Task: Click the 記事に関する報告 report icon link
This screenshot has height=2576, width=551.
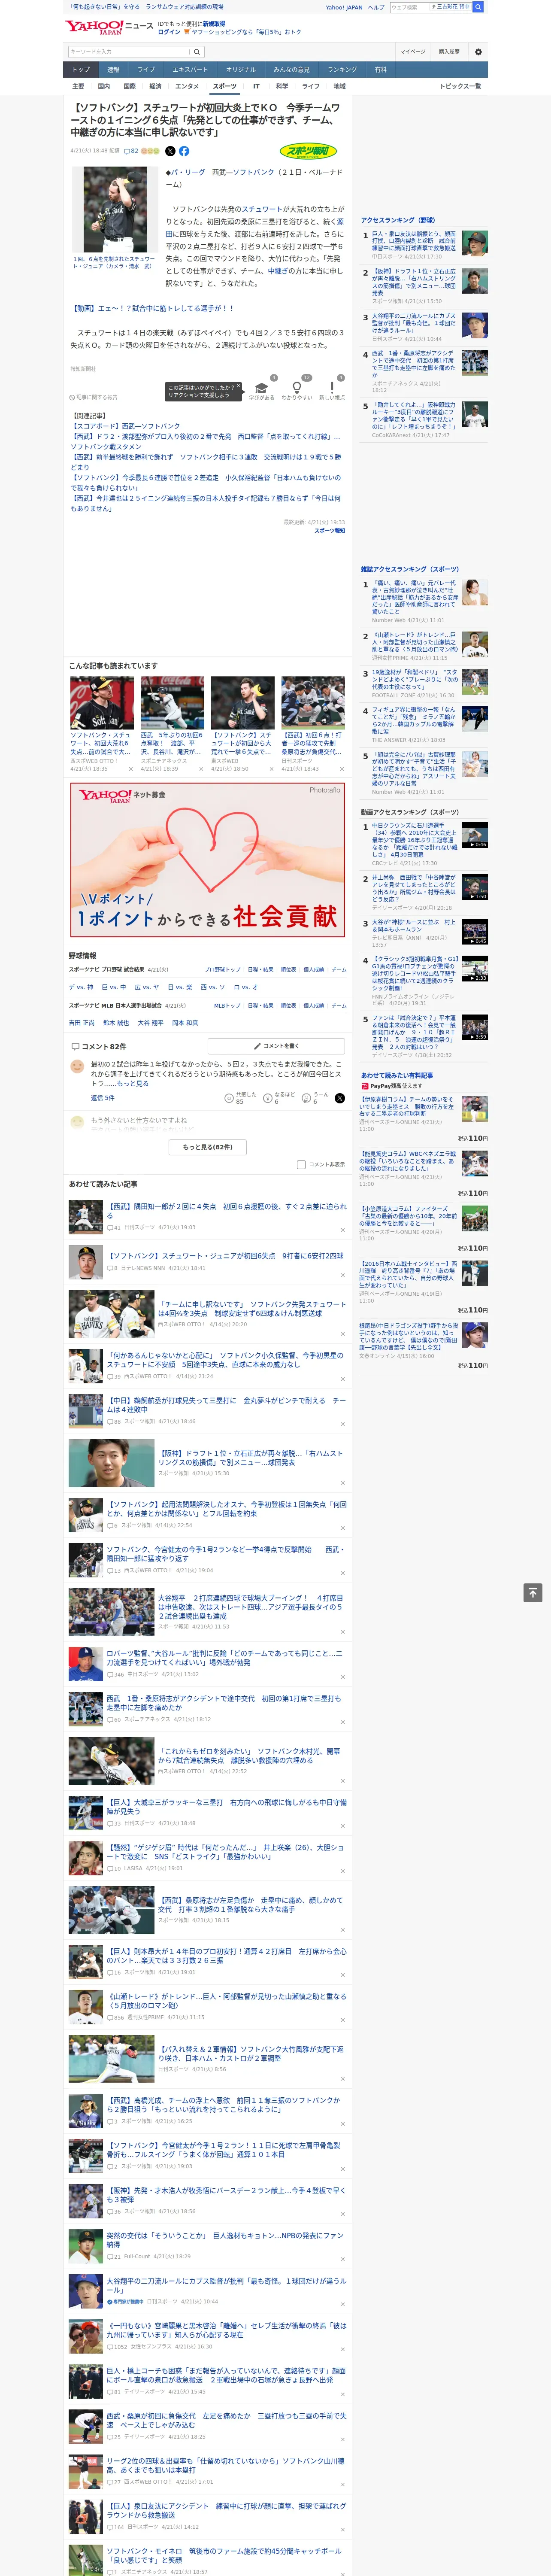Action: pos(94,397)
